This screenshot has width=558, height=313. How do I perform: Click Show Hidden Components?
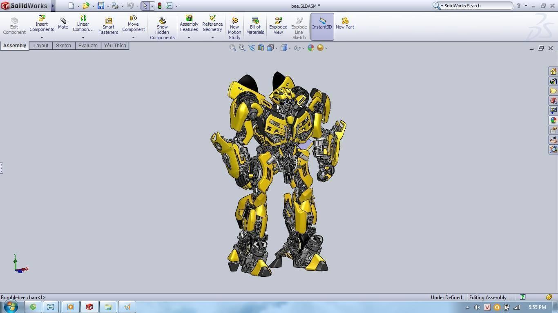coord(162,29)
